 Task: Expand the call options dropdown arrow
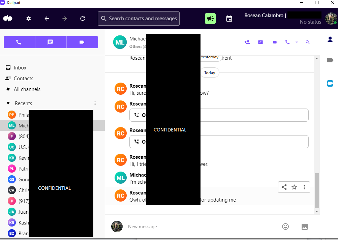coord(297,42)
